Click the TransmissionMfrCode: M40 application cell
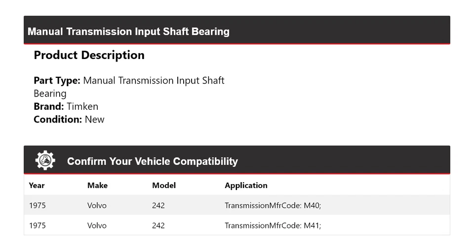 pos(273,205)
